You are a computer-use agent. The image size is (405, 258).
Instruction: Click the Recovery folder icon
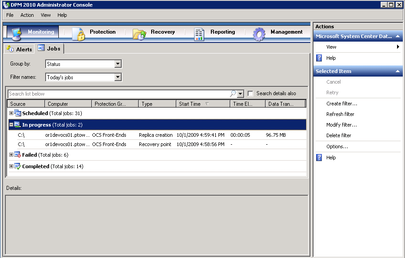pos(139,35)
